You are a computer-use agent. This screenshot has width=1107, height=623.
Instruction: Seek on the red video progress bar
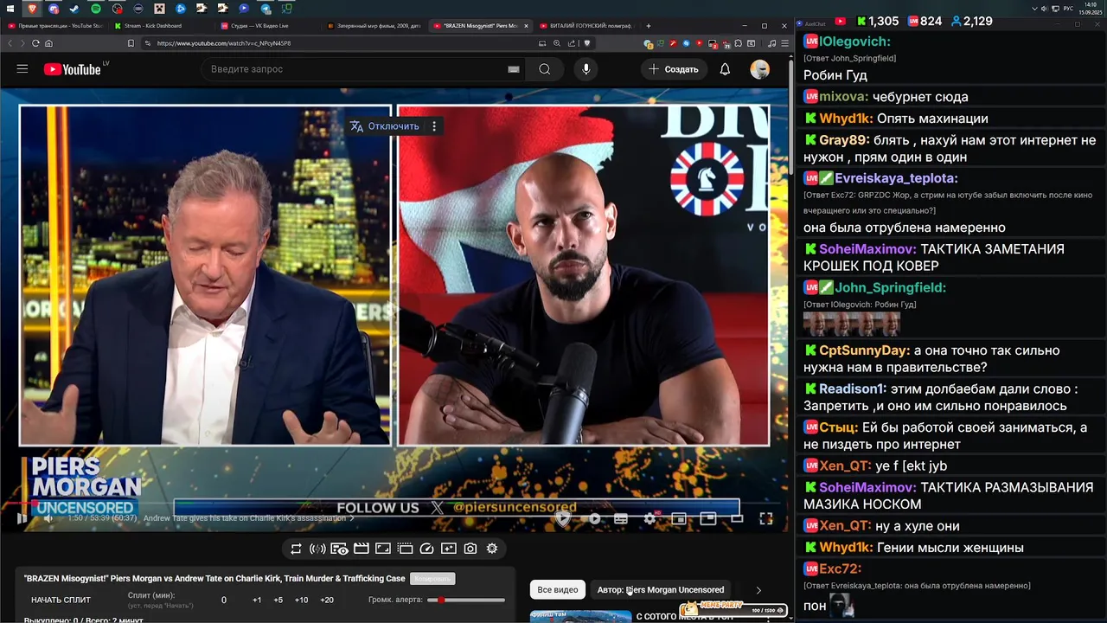pyautogui.click(x=394, y=503)
